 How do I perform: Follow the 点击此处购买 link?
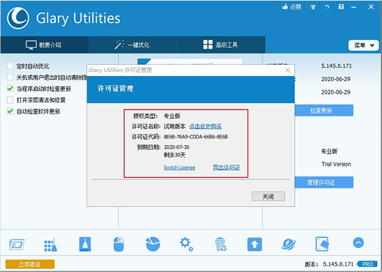[x=206, y=126]
